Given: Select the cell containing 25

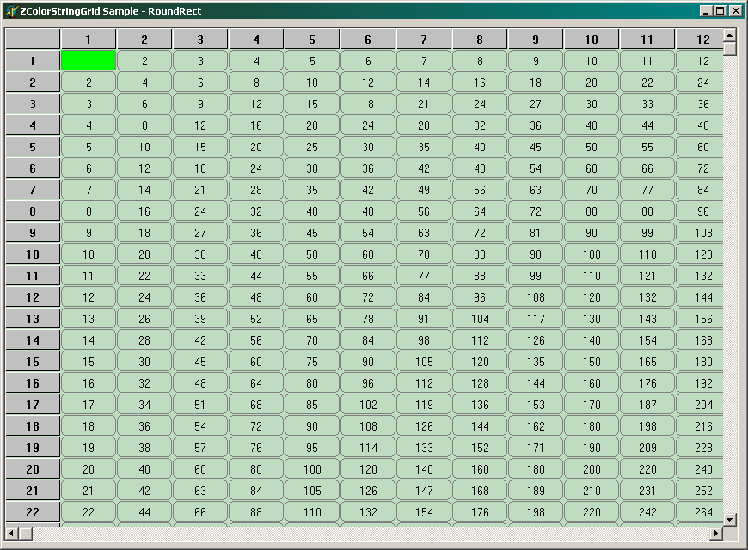Looking at the screenshot, I should (x=311, y=147).
